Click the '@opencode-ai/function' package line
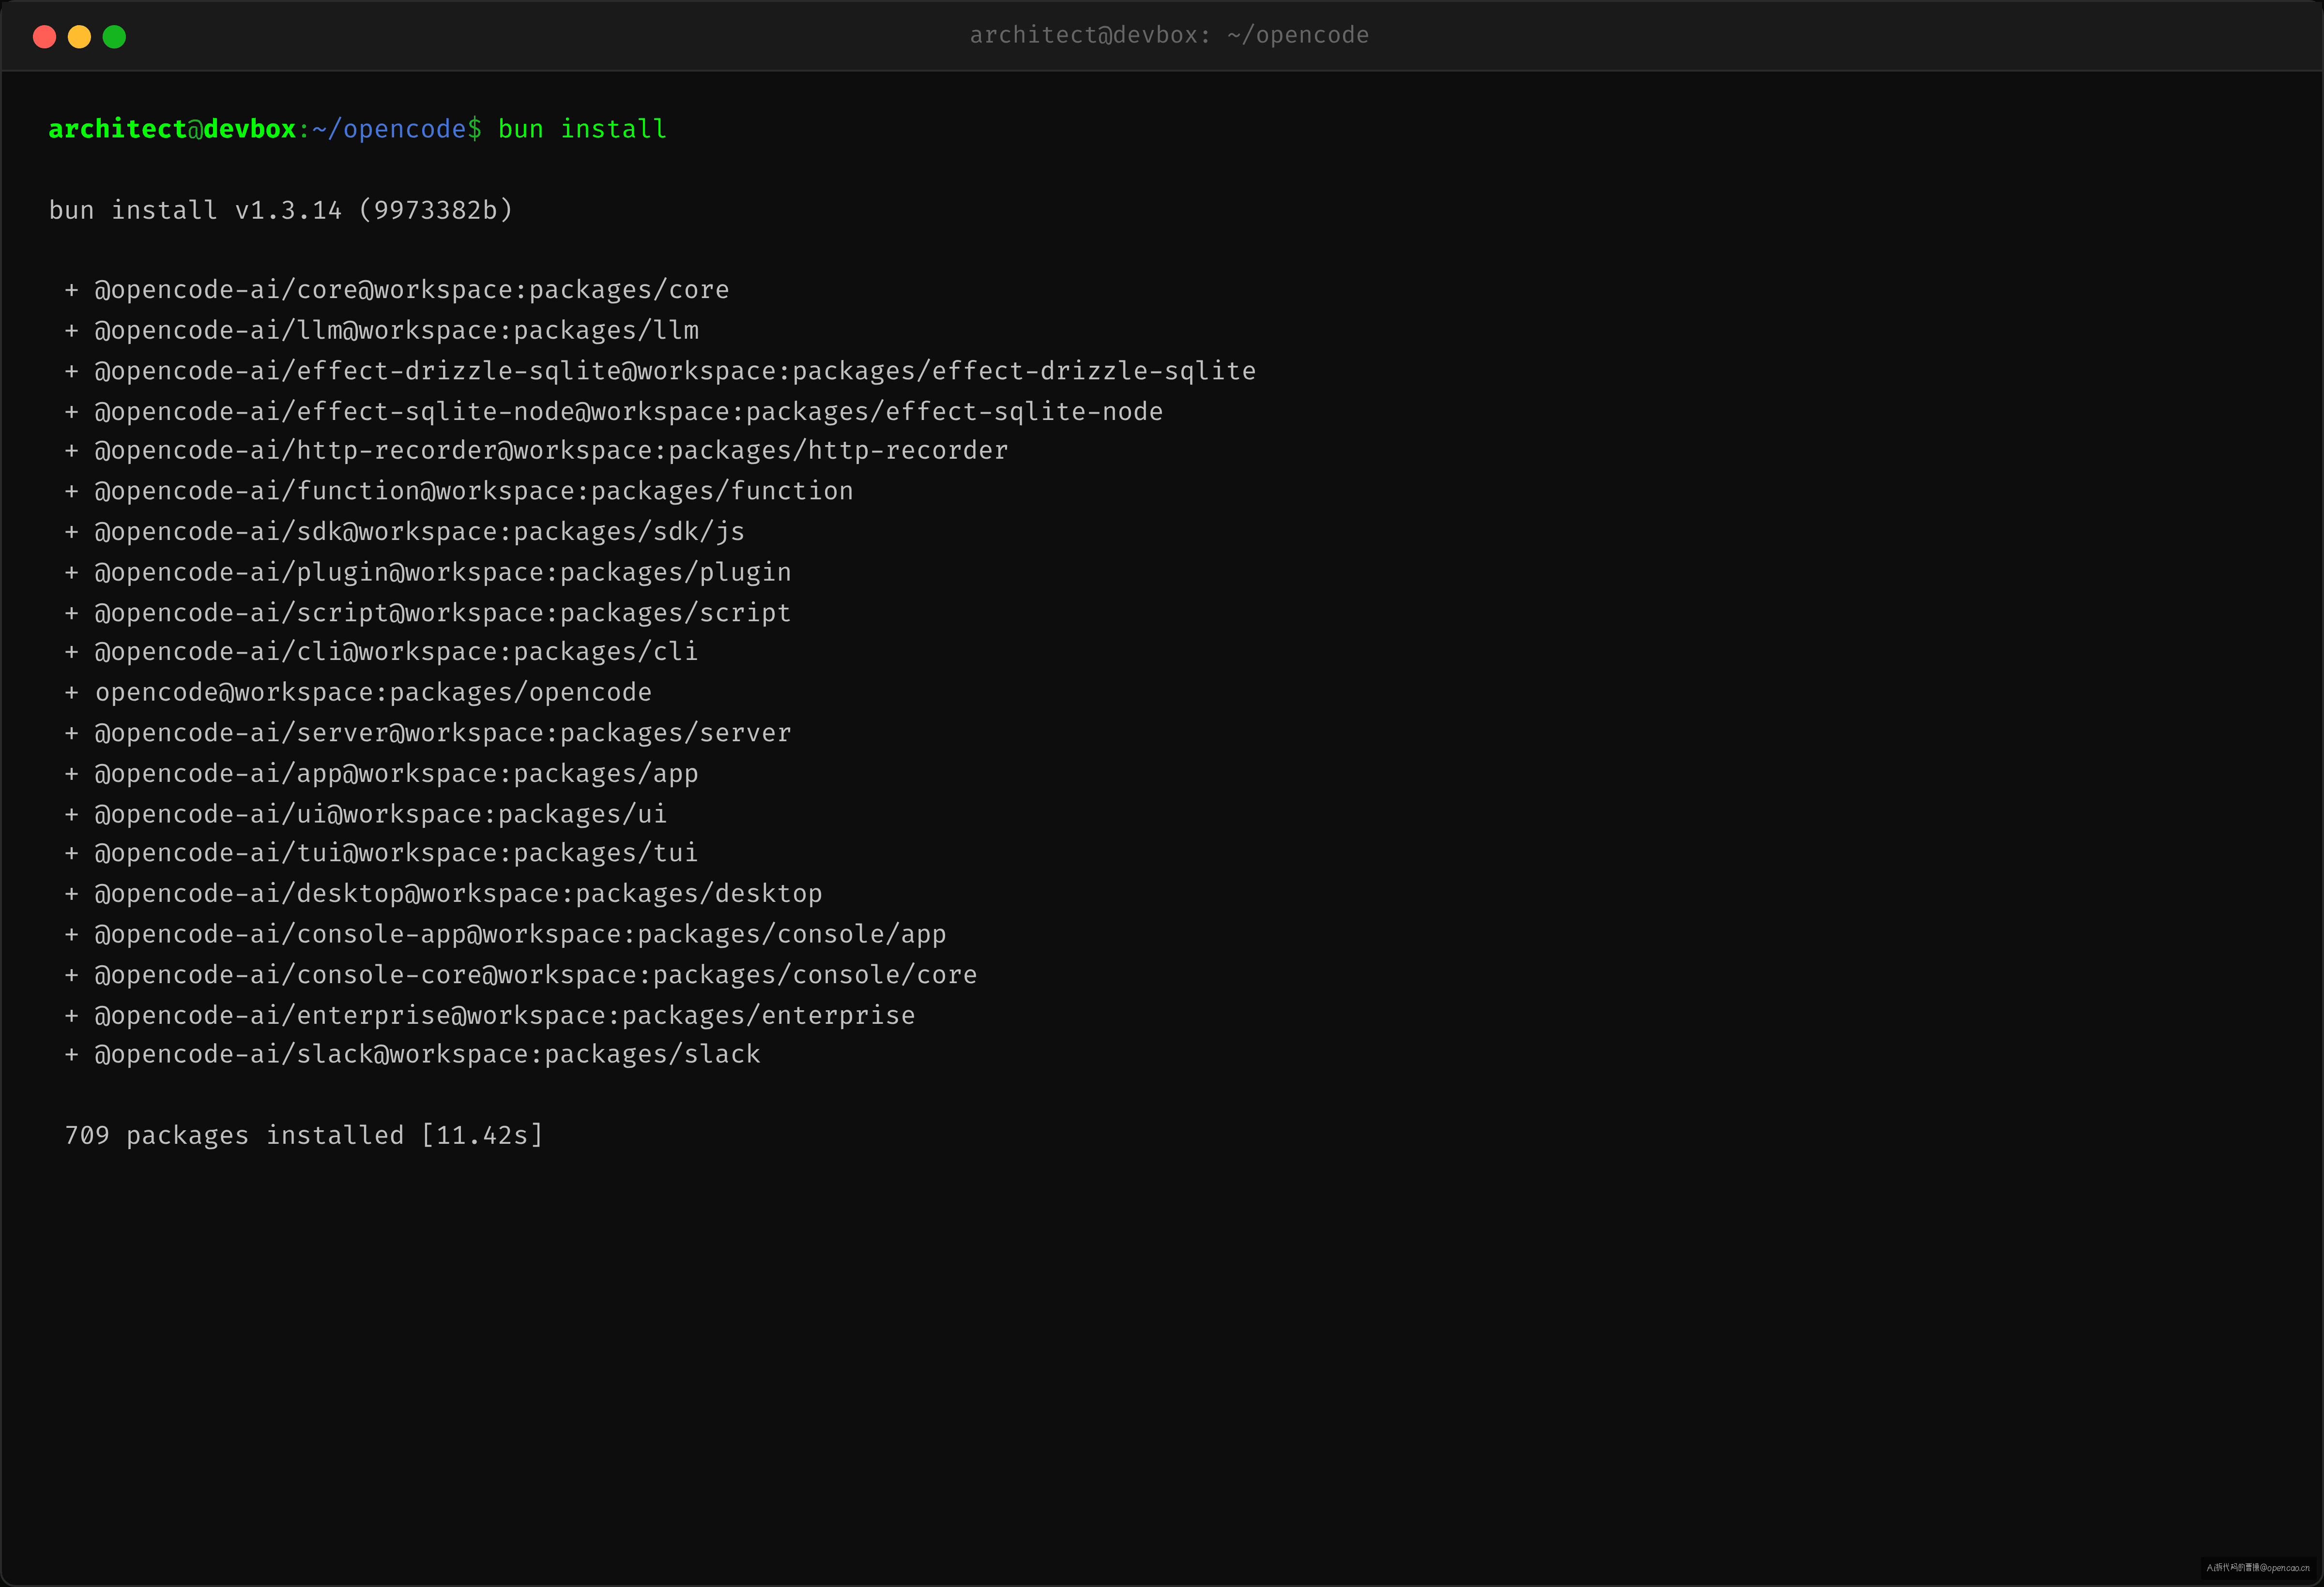 tap(459, 492)
